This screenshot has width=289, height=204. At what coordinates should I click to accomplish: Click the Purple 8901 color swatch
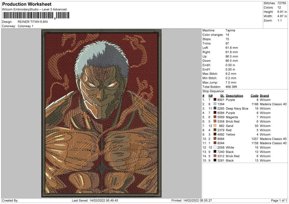point(215,100)
